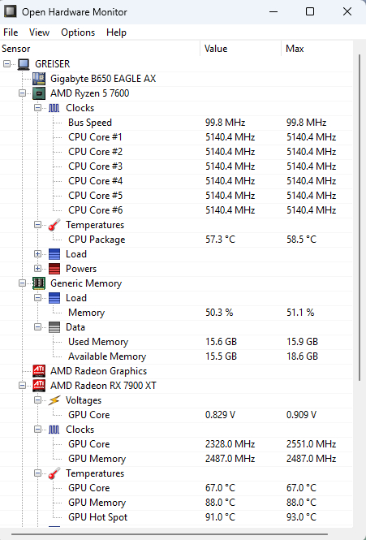Click the CPU Temperatures thermometer icon
This screenshot has width=366, height=540.
point(54,225)
